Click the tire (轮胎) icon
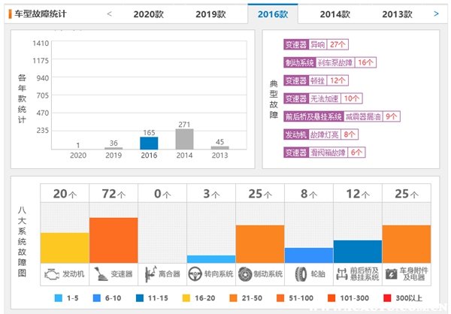This screenshot has width=451, height=314. tap(300, 273)
